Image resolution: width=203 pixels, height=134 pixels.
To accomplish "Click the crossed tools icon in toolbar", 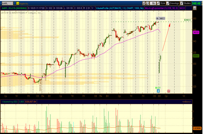I will pos(144,3).
